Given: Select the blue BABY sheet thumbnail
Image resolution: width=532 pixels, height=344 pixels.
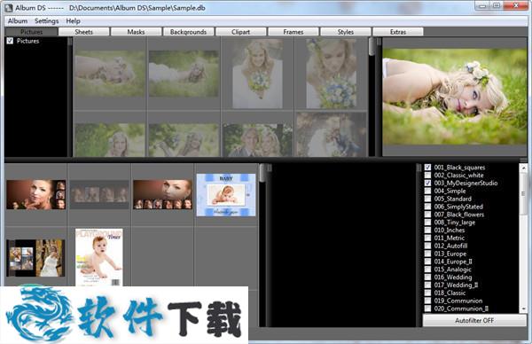Looking at the screenshot, I should coord(226,195).
